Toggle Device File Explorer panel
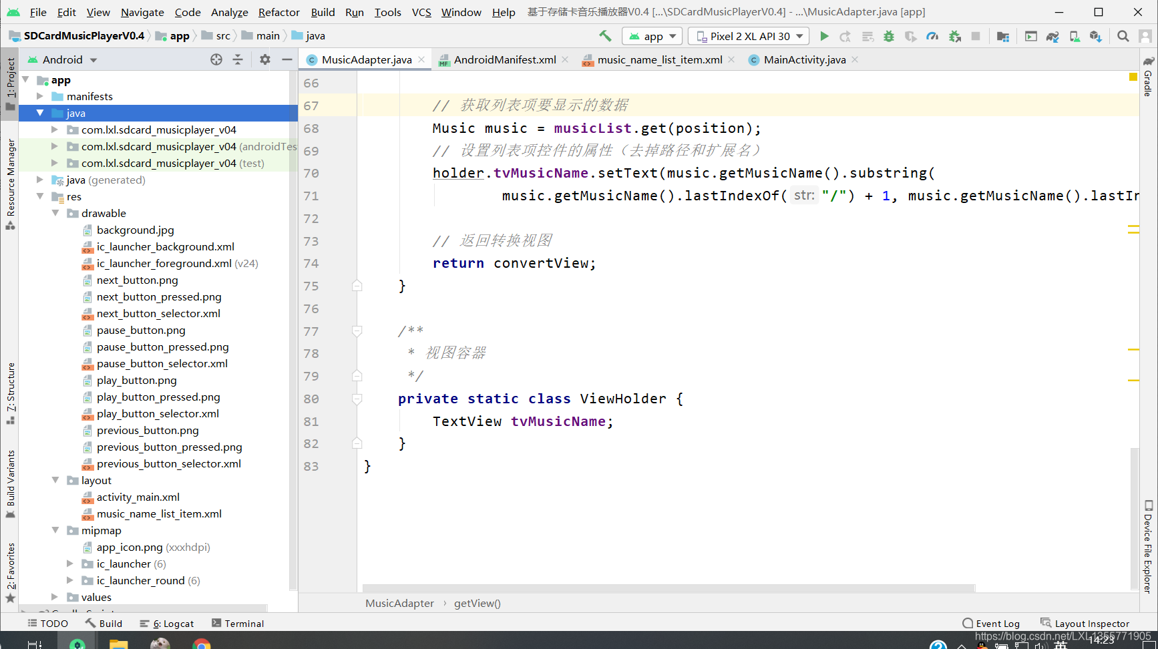The image size is (1158, 649). [x=1148, y=546]
